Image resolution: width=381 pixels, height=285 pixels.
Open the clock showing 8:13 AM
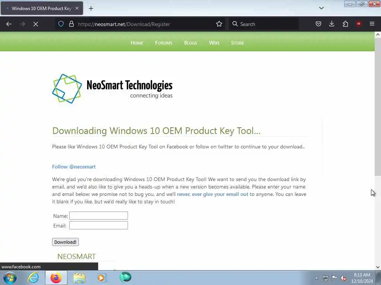tap(362, 278)
